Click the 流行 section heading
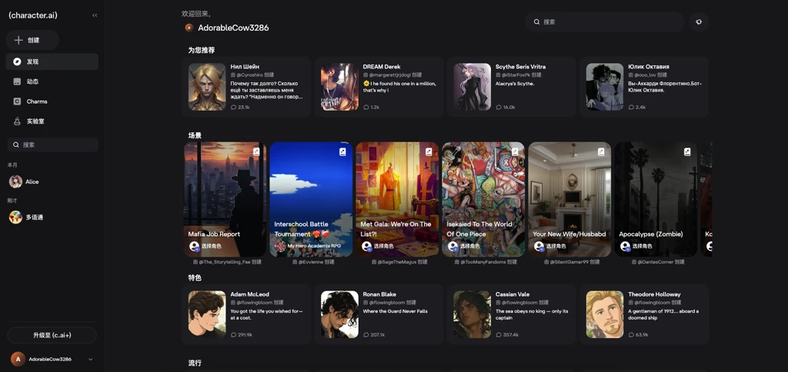The height and width of the screenshot is (372, 788). pyautogui.click(x=195, y=363)
